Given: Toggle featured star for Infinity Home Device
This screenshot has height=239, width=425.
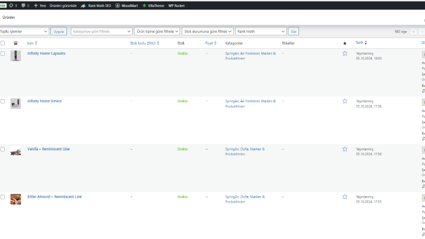Looking at the screenshot, I should [x=345, y=101].
